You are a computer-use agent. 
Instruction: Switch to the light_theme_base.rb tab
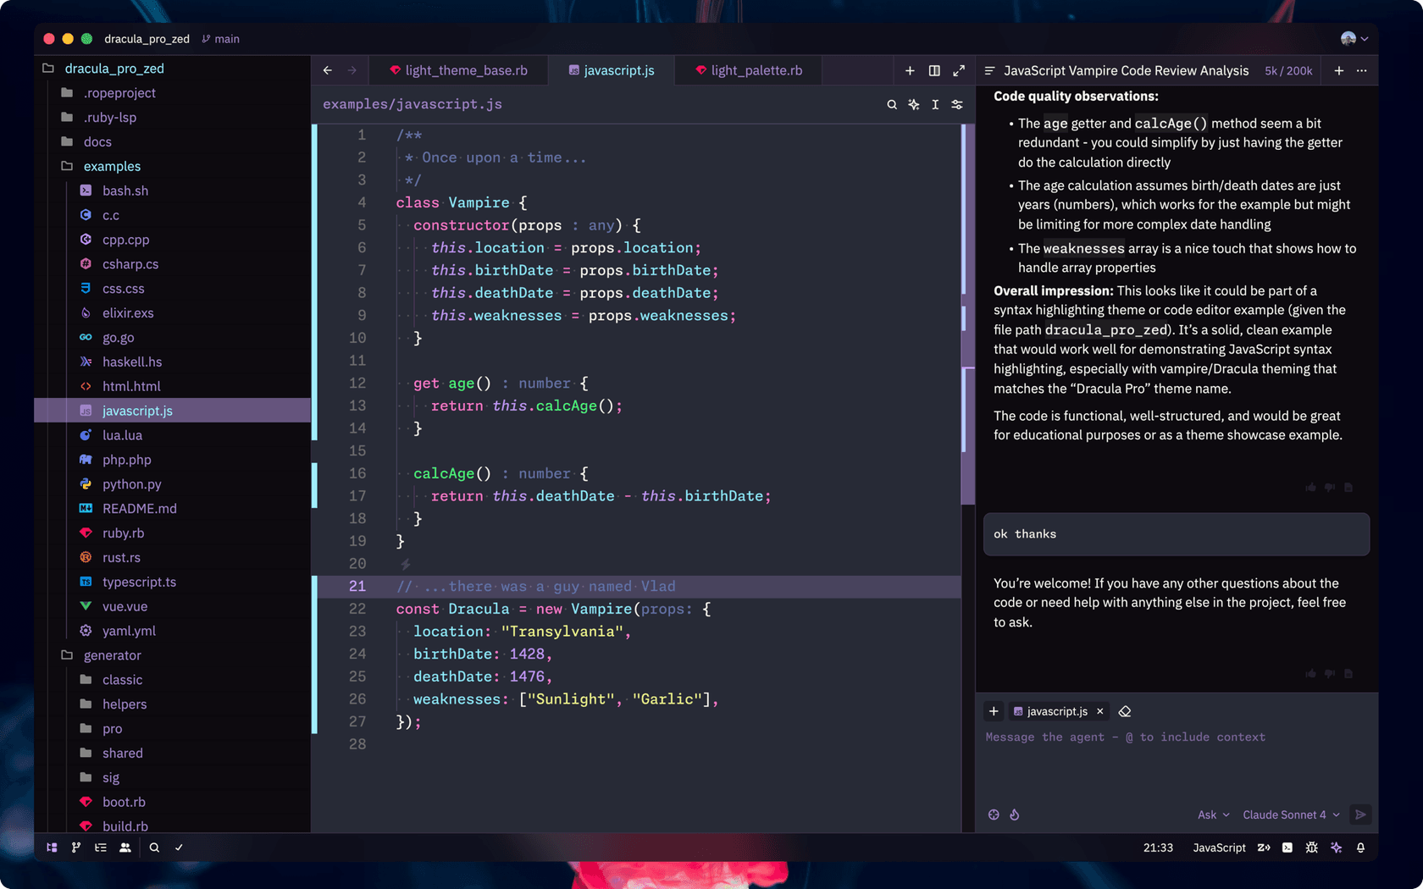pyautogui.click(x=458, y=70)
